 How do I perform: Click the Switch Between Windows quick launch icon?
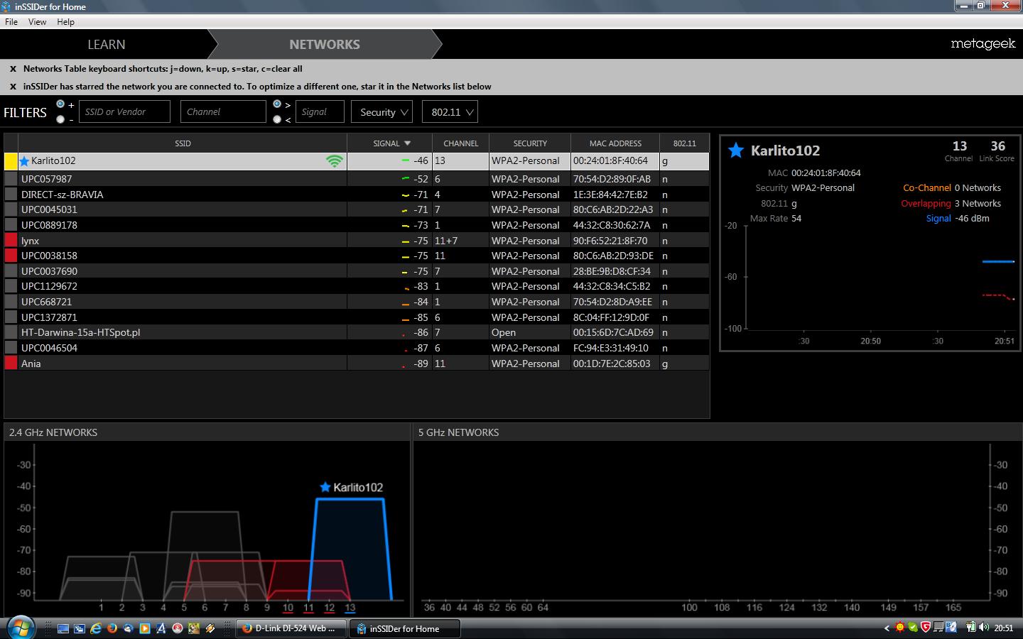pyautogui.click(x=80, y=628)
